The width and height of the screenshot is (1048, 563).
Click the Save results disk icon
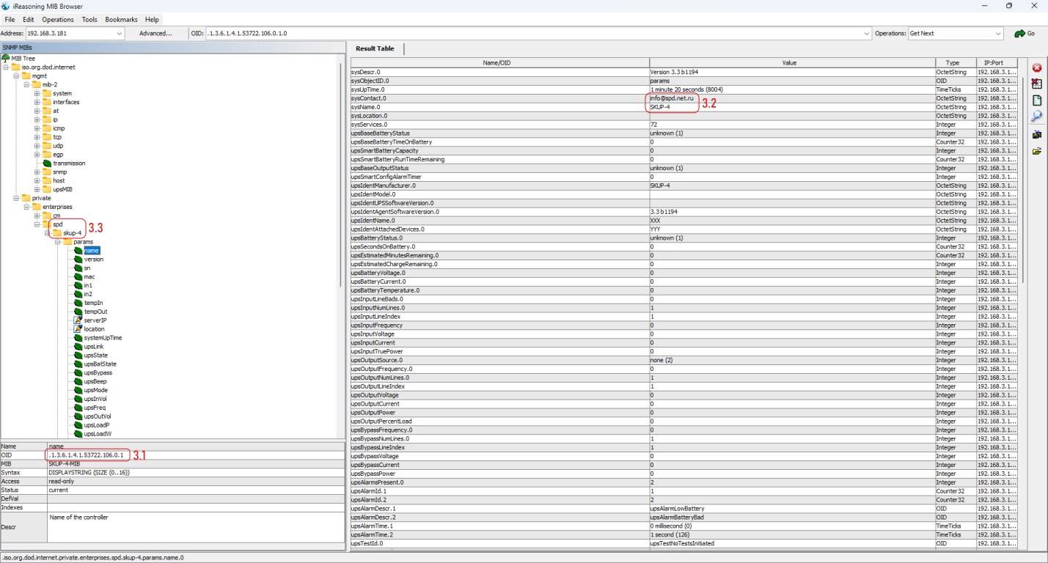pos(1037,135)
